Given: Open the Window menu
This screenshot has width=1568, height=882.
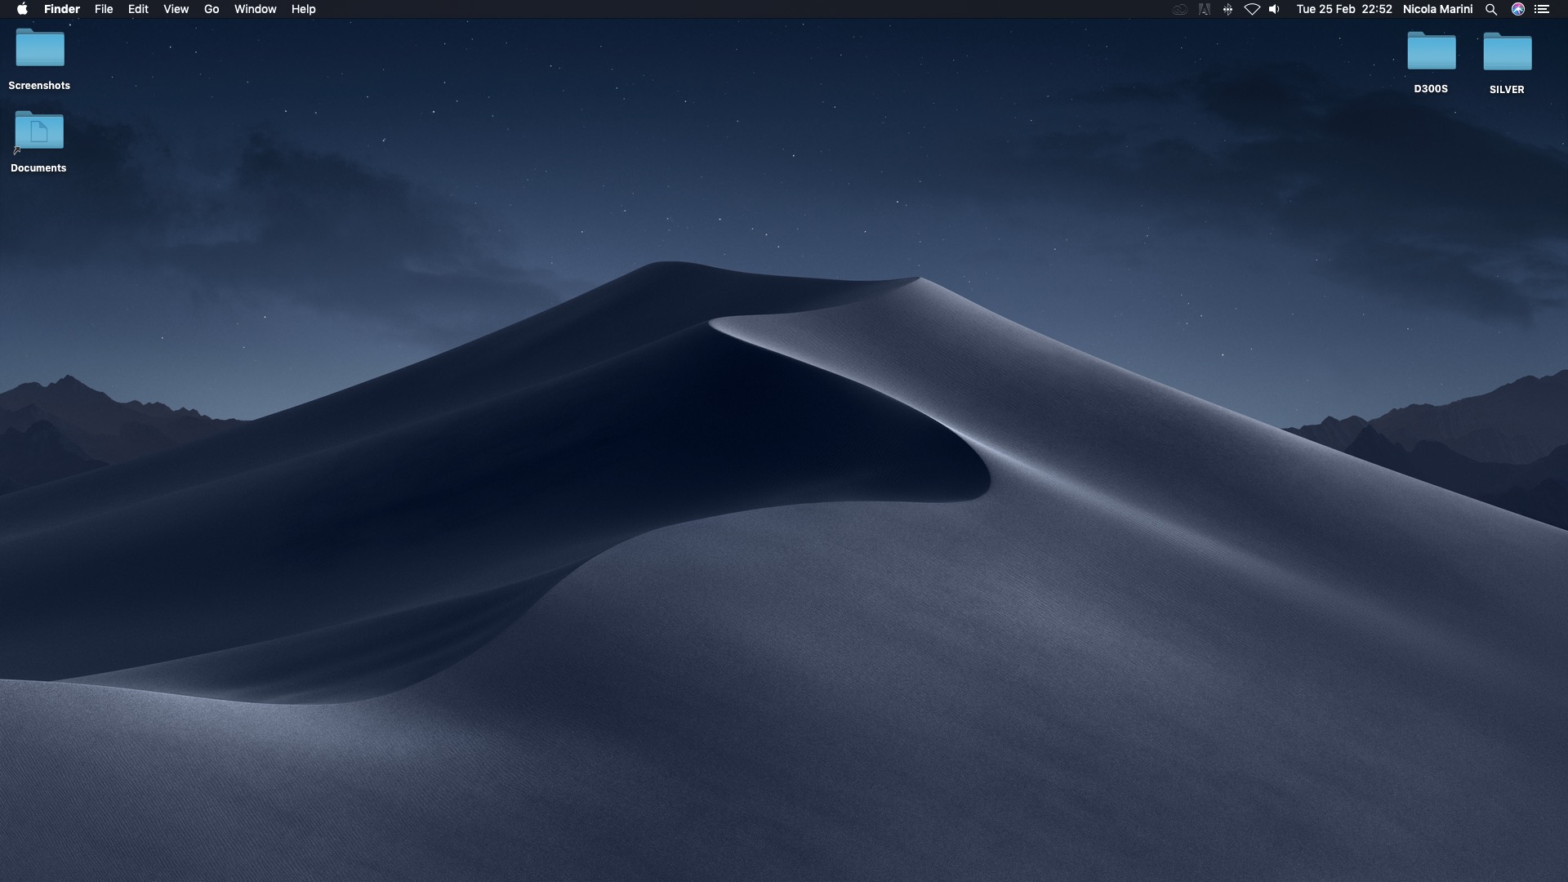Looking at the screenshot, I should 255,9.
